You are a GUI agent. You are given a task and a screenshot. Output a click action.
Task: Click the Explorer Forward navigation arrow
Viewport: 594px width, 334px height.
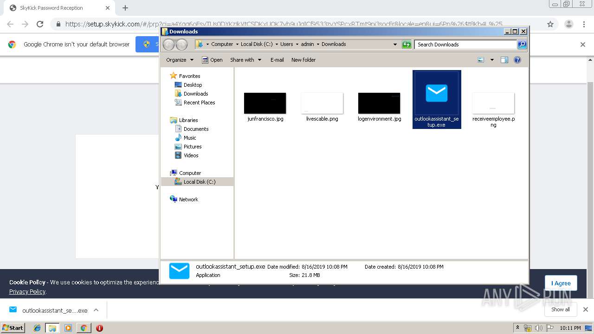[x=181, y=45]
